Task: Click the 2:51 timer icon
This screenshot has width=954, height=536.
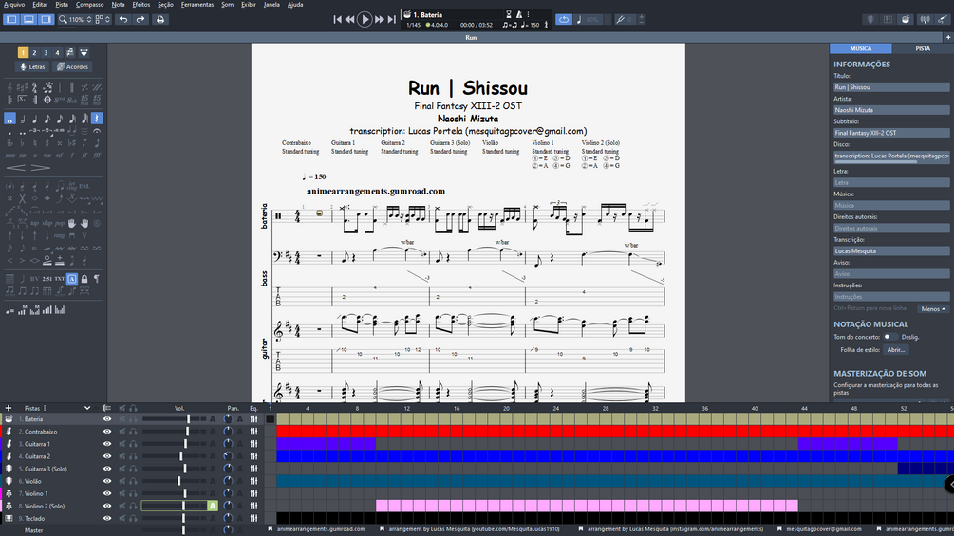Action: (47, 279)
